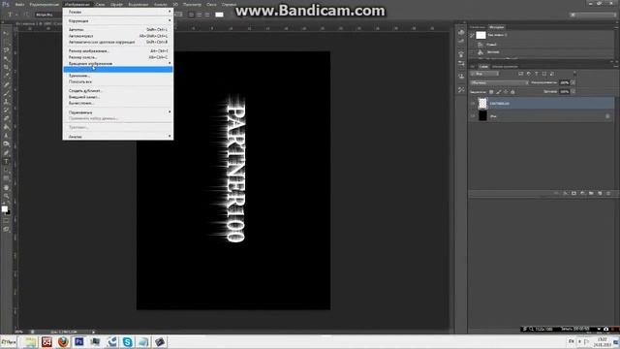
Task: Select the Eraser tool
Action: [6, 118]
